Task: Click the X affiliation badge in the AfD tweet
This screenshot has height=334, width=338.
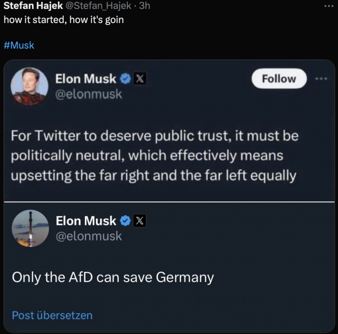Action: point(140,221)
